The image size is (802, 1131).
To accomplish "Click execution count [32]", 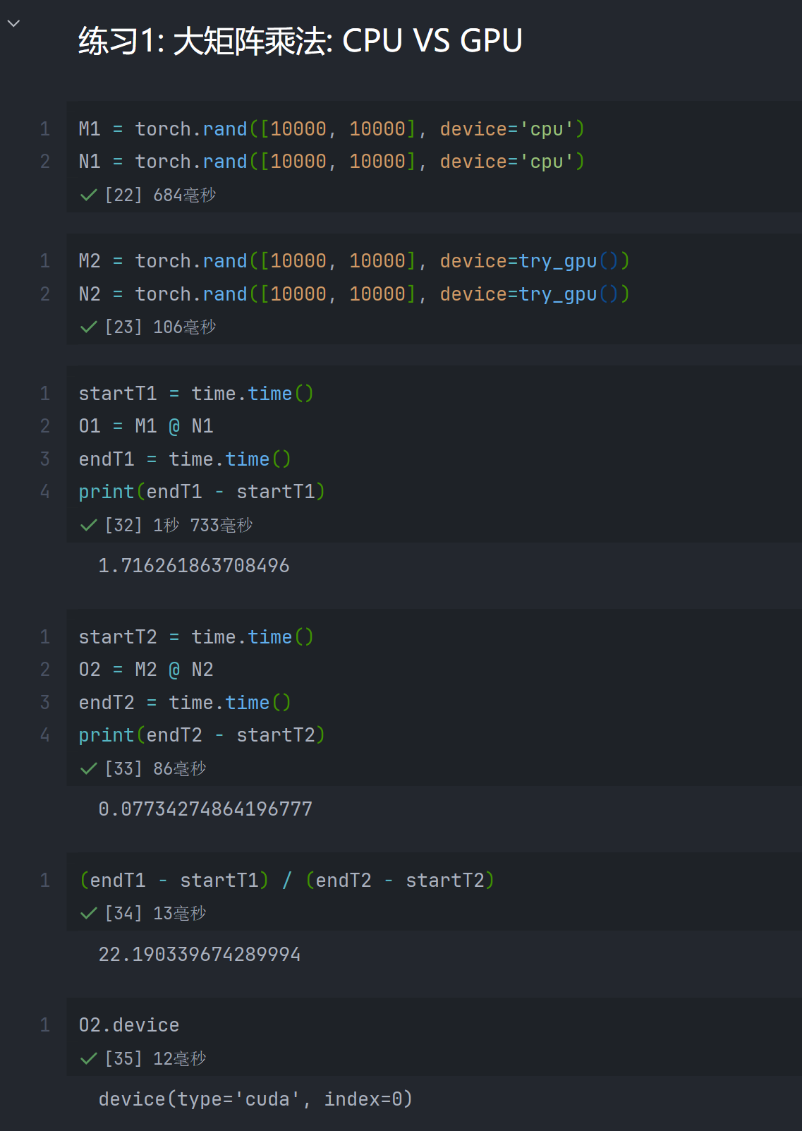I will pos(123,526).
